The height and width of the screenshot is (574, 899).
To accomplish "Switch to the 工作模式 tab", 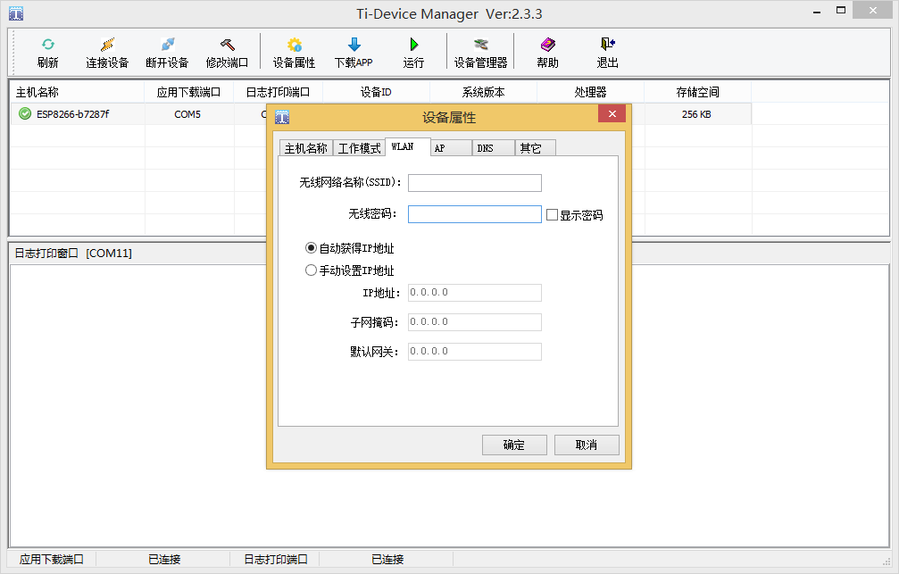I will coord(359,148).
